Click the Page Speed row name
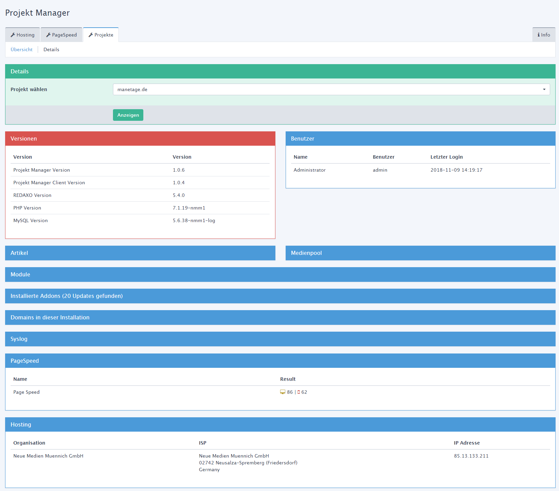 (x=26, y=392)
